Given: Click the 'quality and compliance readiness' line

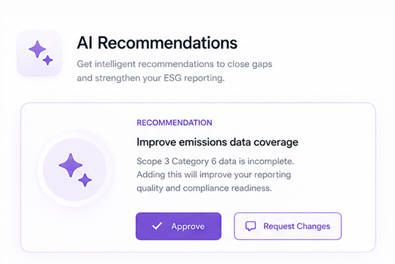Looking at the screenshot, I should 204,188.
